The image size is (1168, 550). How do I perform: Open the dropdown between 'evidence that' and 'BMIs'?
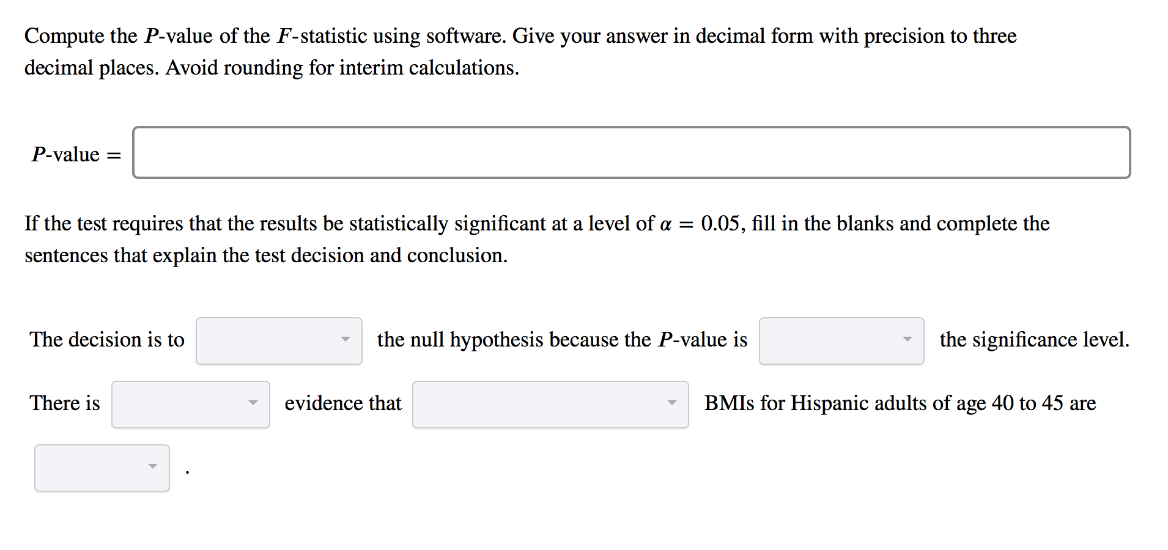tap(549, 404)
